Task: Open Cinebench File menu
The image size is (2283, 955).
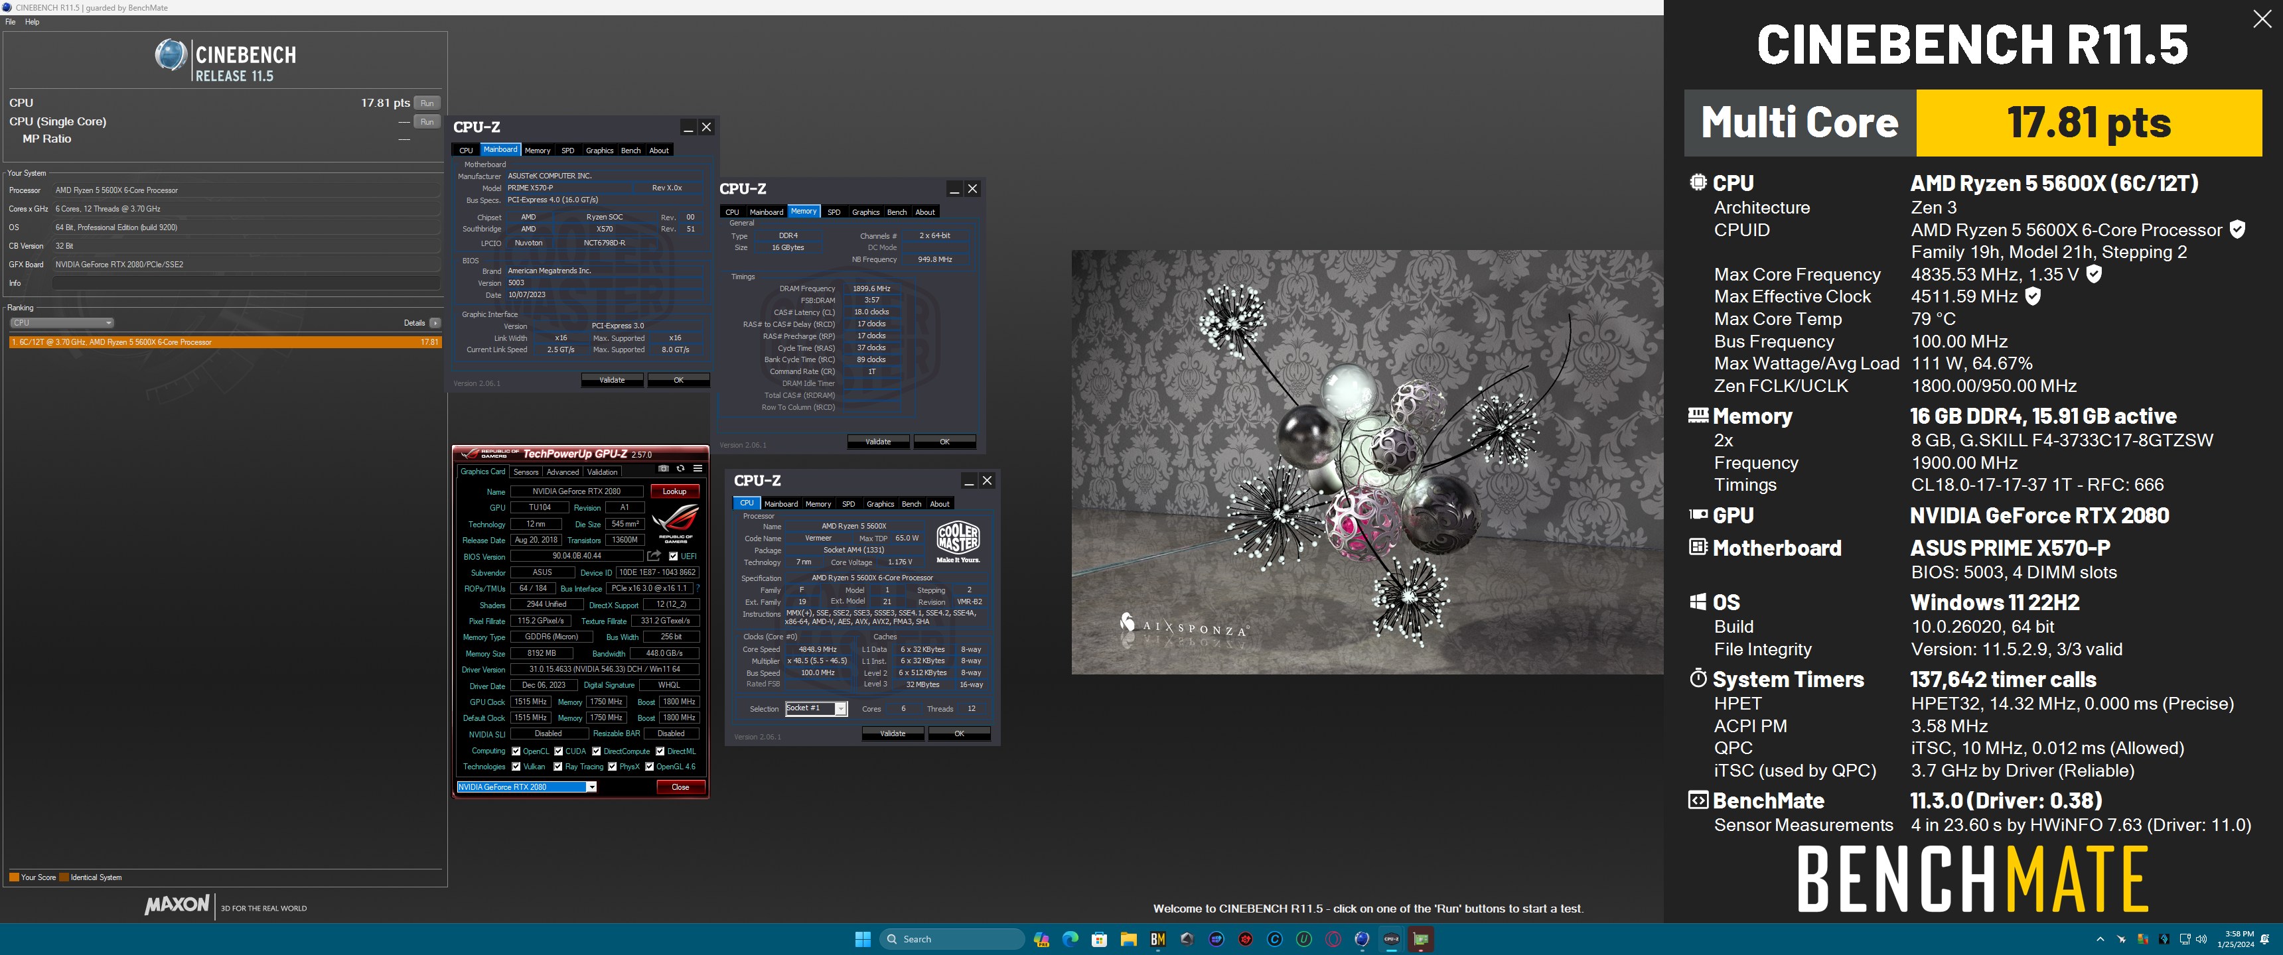Action: tap(11, 22)
